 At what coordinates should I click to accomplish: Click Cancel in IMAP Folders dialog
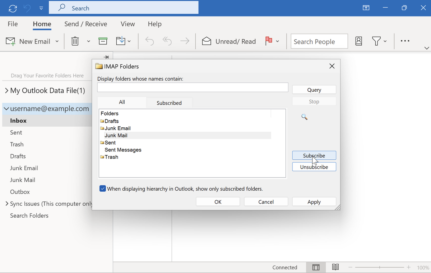pos(266,202)
